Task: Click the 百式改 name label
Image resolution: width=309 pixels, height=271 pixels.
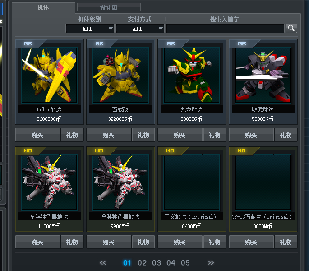Action: click(x=120, y=109)
